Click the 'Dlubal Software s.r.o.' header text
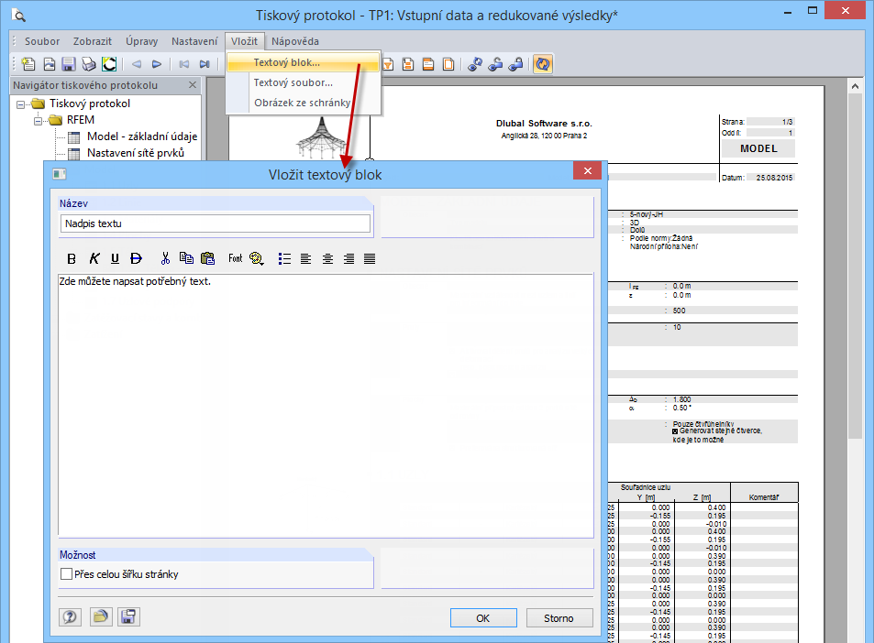 pyautogui.click(x=544, y=124)
